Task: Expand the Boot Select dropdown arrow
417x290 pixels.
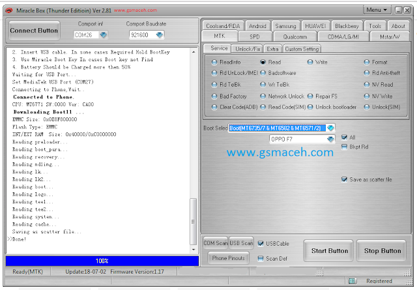Action: click(x=330, y=128)
